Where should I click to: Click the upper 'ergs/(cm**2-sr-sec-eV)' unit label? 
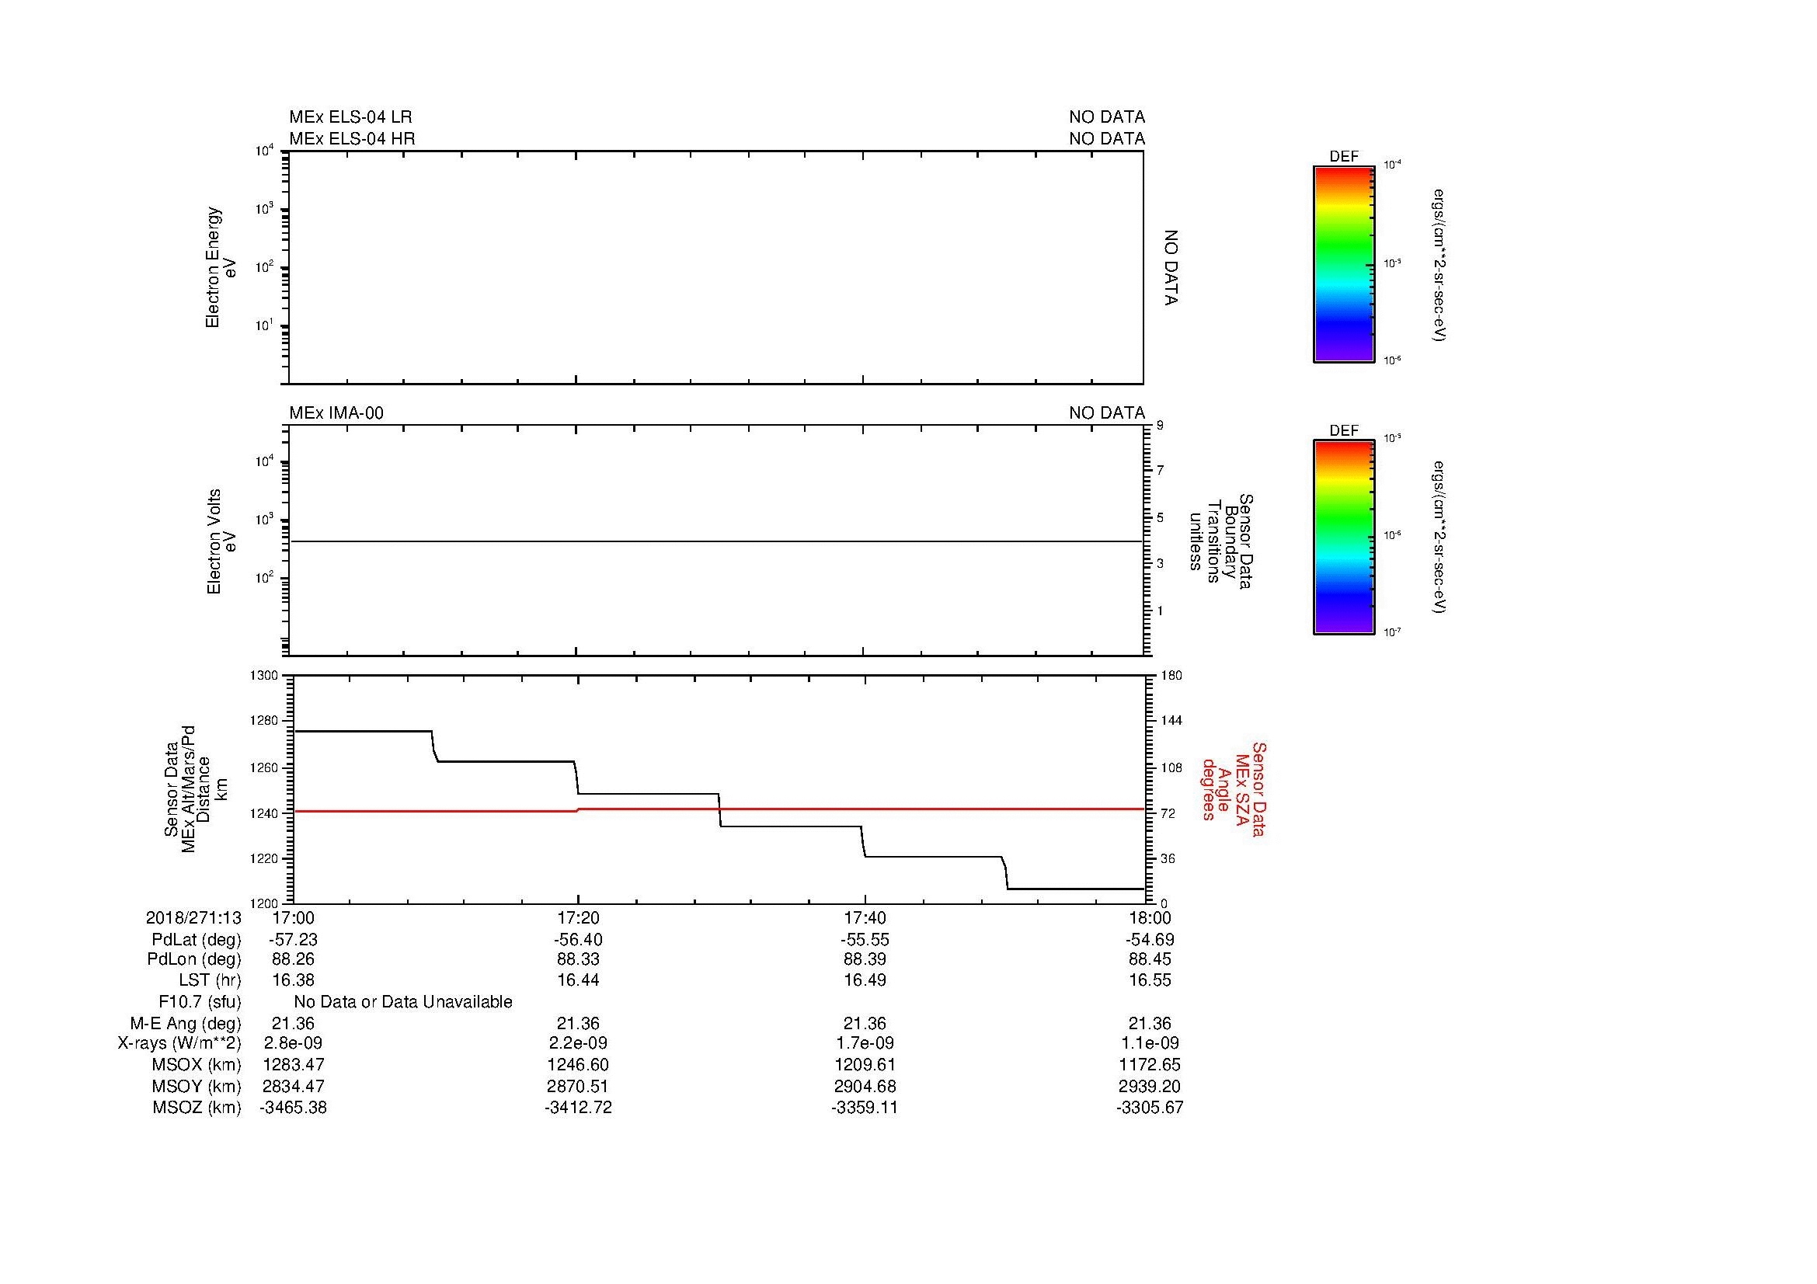tap(1439, 264)
